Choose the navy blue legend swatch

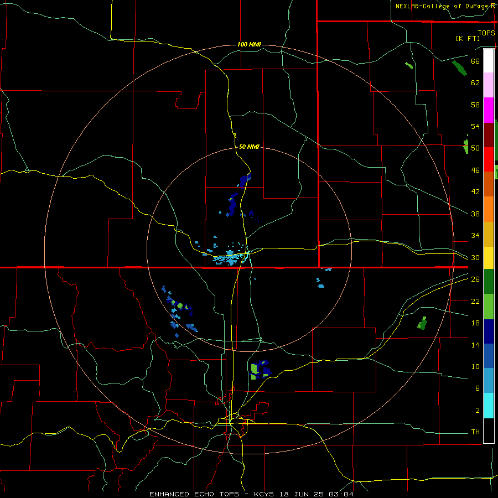(x=489, y=331)
